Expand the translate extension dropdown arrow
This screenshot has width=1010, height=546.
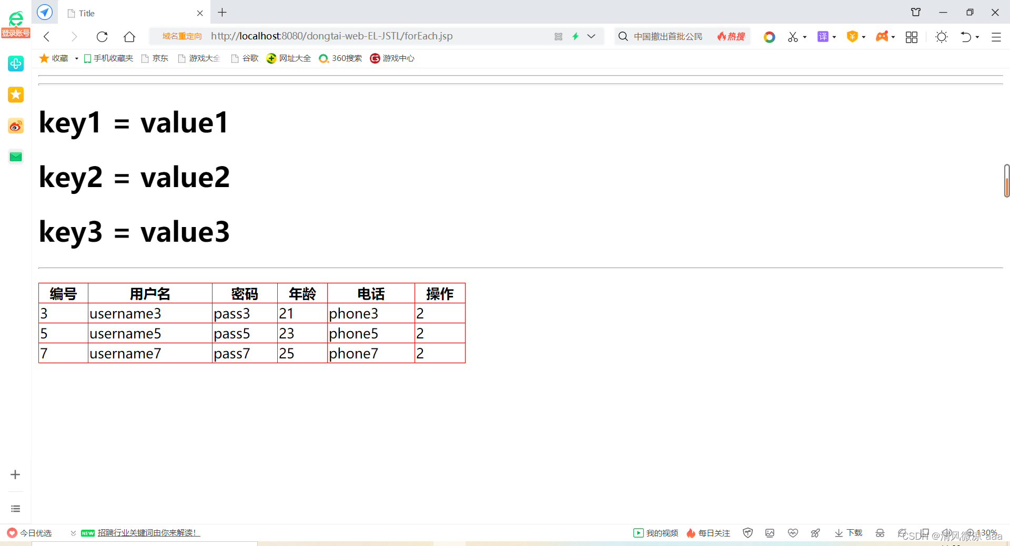point(834,37)
